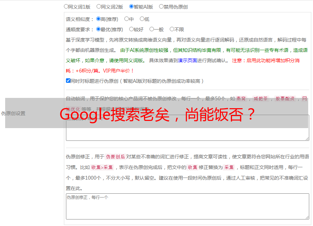The image size is (313, 226).
Task: Click the 股票配资 example keyword
Action: tap(285, 99)
